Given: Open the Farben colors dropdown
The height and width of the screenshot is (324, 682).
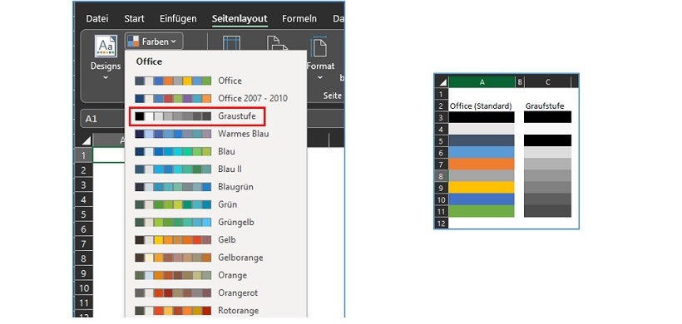Looking at the screenshot, I should tap(154, 42).
